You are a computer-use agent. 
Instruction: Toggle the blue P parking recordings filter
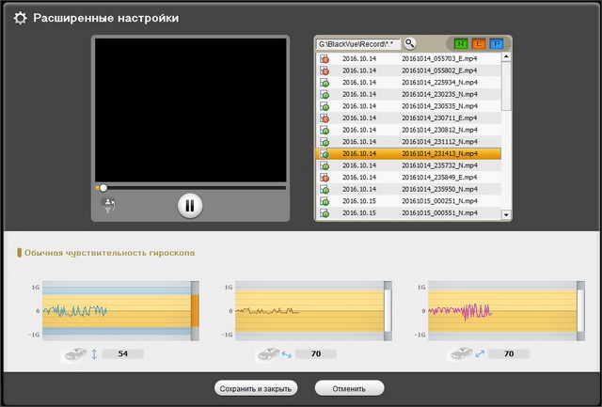[497, 44]
